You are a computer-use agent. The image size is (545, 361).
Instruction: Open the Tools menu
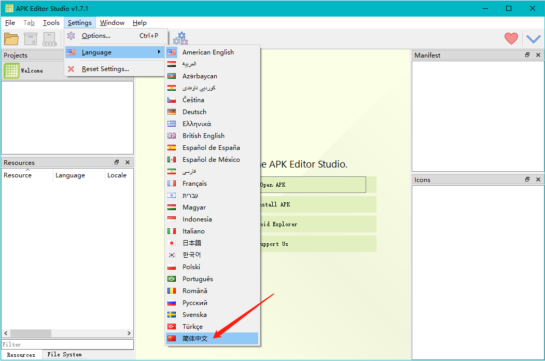51,23
